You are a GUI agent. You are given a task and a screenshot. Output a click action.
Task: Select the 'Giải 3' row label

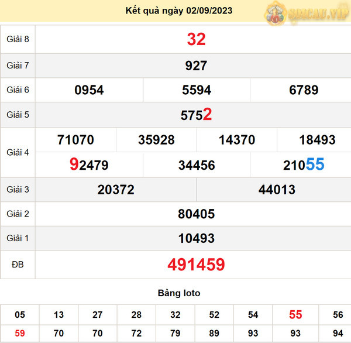click(18, 190)
